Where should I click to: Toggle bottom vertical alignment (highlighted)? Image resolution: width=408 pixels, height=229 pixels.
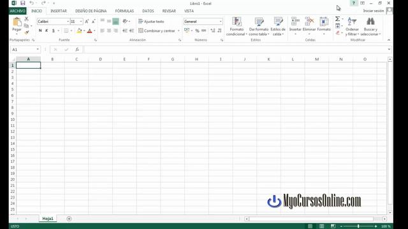coord(115,21)
